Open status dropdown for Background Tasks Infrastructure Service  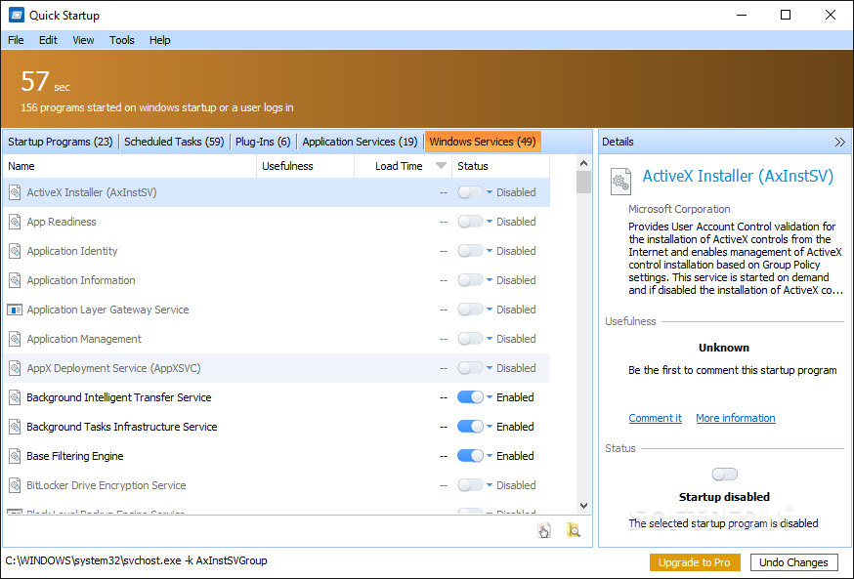[x=490, y=427]
